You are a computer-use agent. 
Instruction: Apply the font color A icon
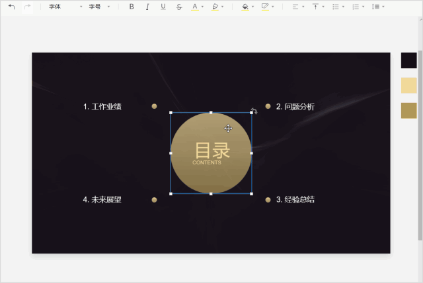[195, 7]
